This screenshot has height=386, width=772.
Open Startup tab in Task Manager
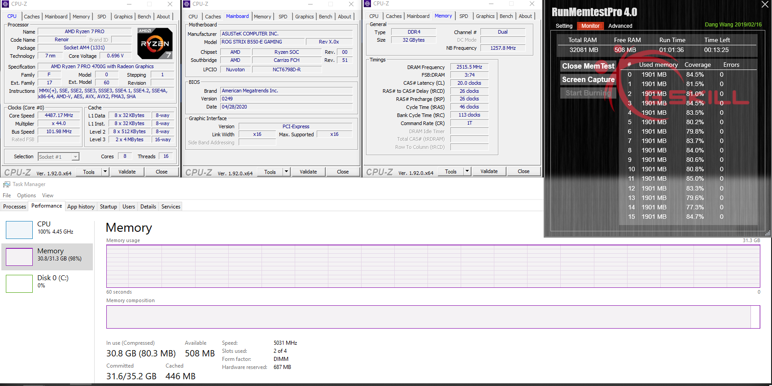pyautogui.click(x=109, y=207)
